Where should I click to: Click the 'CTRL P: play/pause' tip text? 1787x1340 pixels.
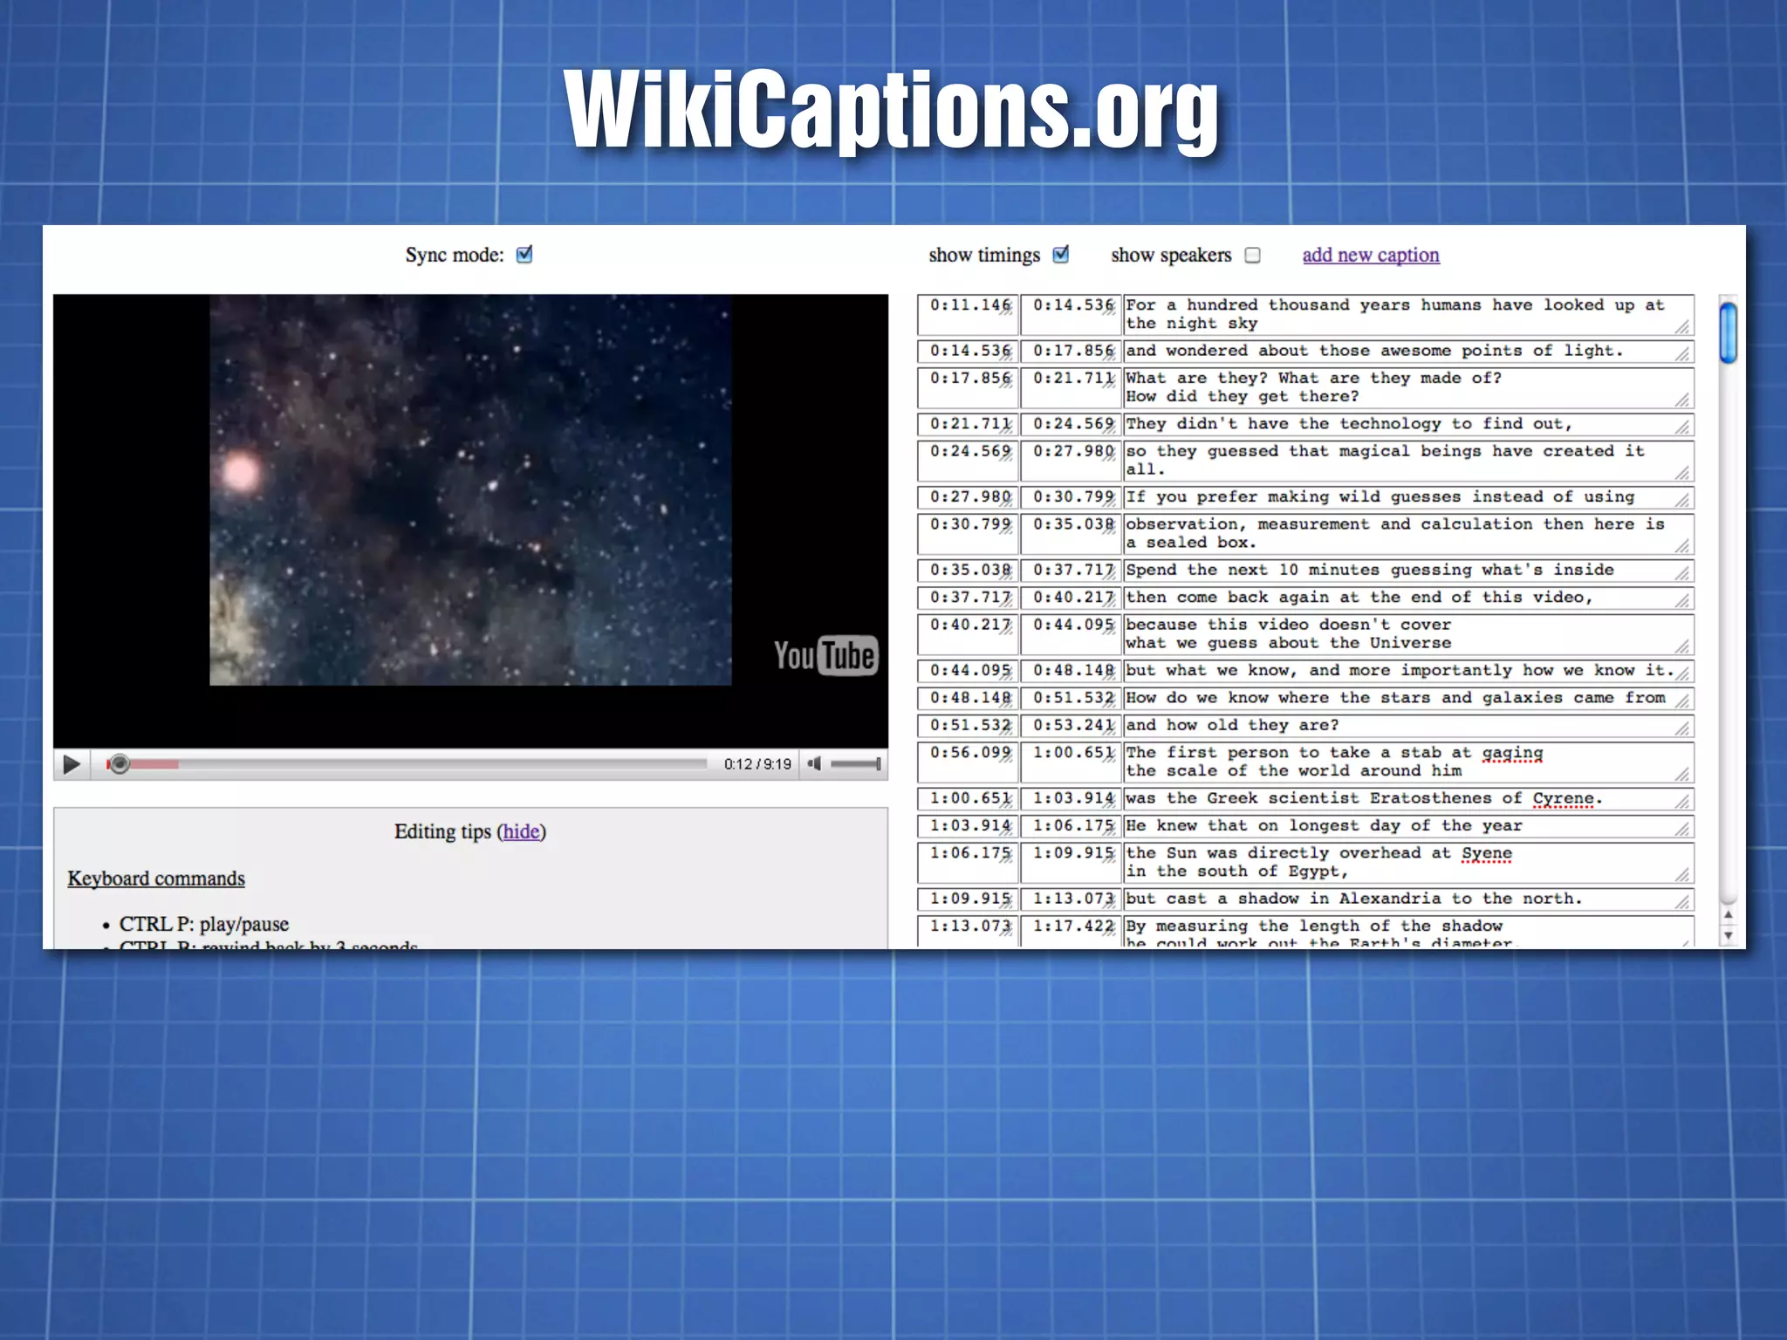coord(204,924)
